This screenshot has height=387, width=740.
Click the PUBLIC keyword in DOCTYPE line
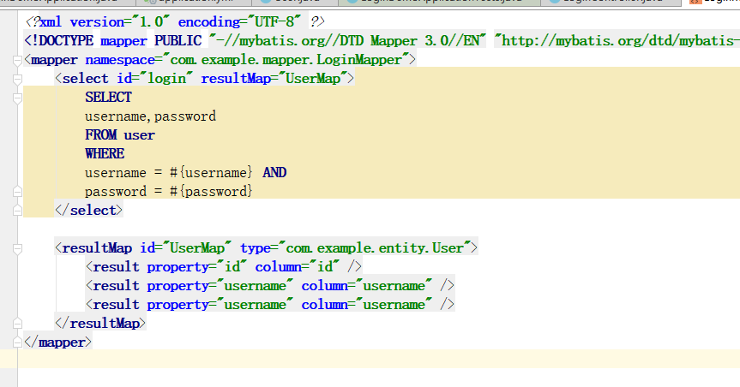click(x=177, y=40)
